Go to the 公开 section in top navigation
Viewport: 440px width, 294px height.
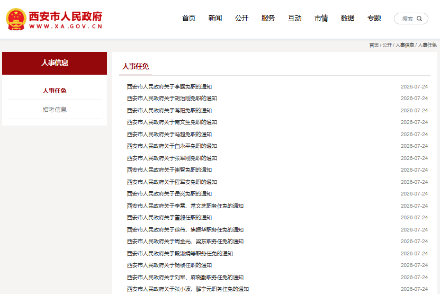tap(241, 18)
